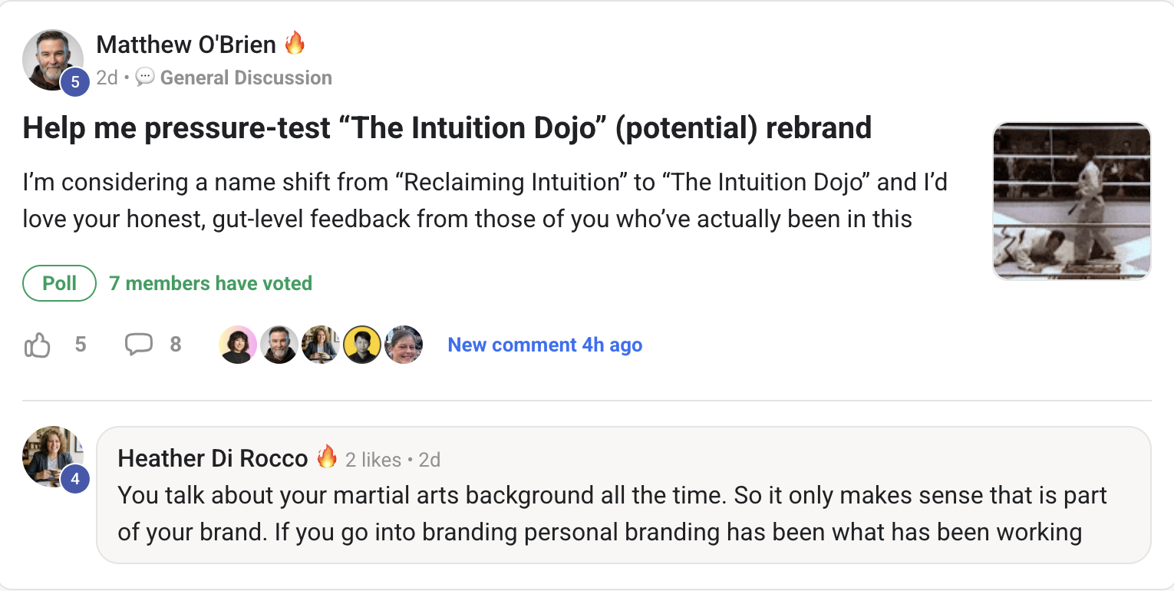Viewport: 1174px width, 591px height.
Task: Open Matthew O'Brien's profile name link
Action: 186,45
